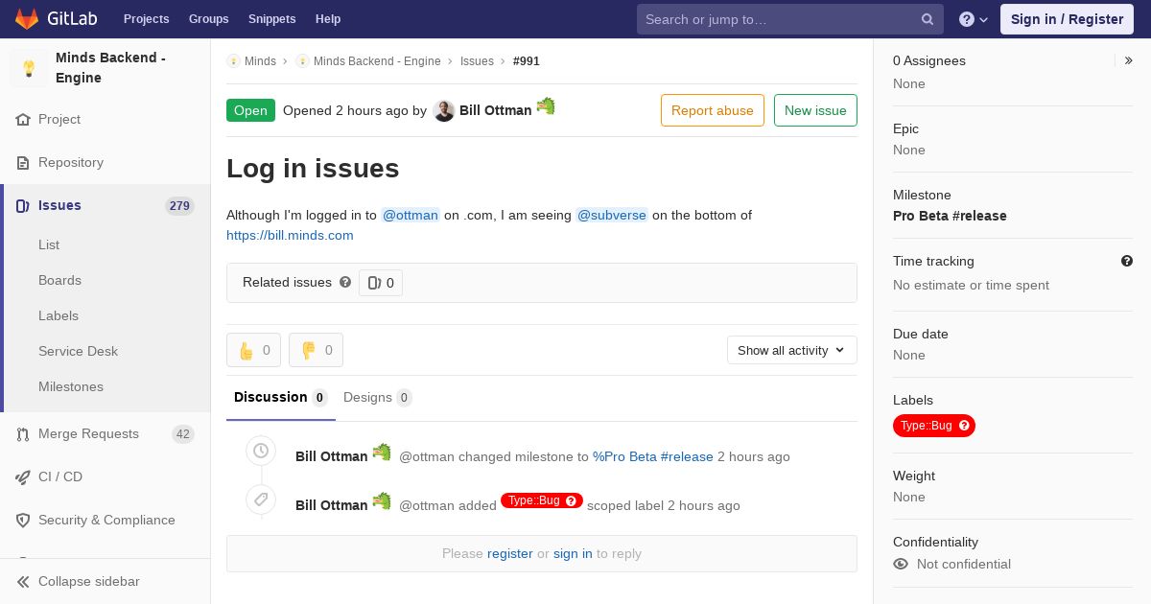Click the Minds breadcrumb link
Image resolution: width=1151 pixels, height=604 pixels.
click(260, 61)
